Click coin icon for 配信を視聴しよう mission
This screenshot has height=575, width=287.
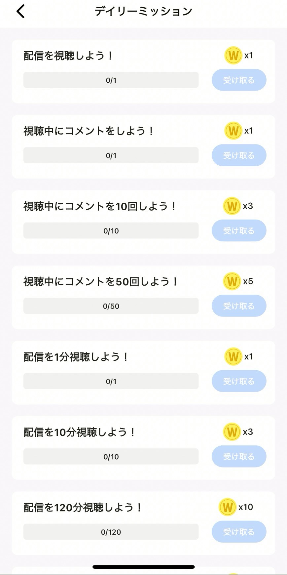[x=233, y=55]
